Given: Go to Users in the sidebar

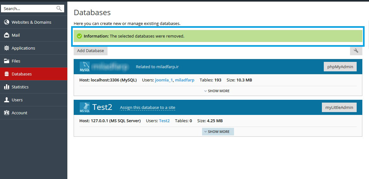Looking at the screenshot, I should click(17, 100).
